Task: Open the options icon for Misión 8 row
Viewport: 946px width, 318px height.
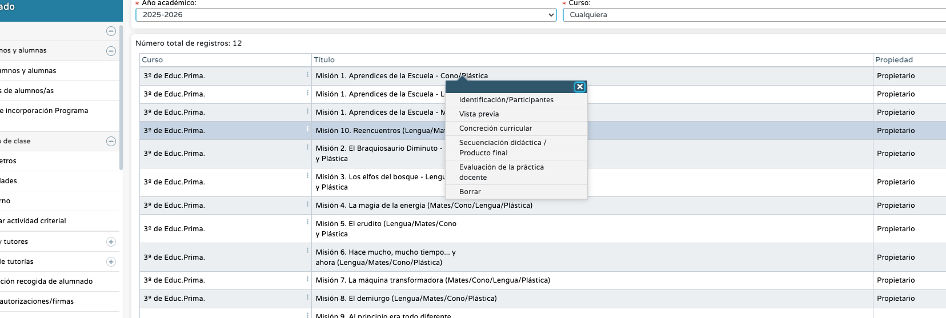Action: [307, 297]
